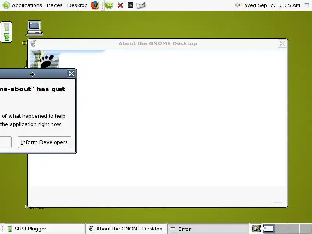
Task: Switch to the fourth workspace
Action: click(305, 229)
